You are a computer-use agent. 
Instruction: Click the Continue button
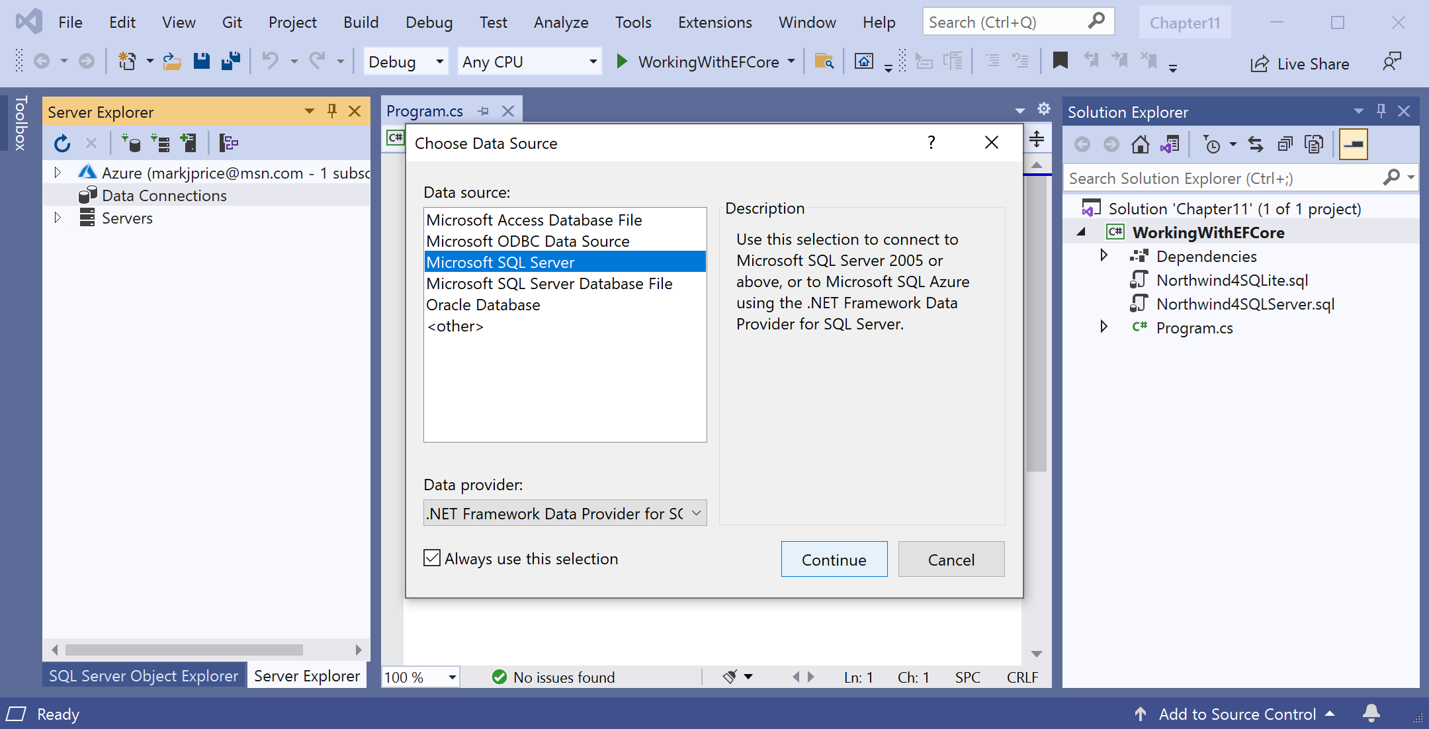834,559
